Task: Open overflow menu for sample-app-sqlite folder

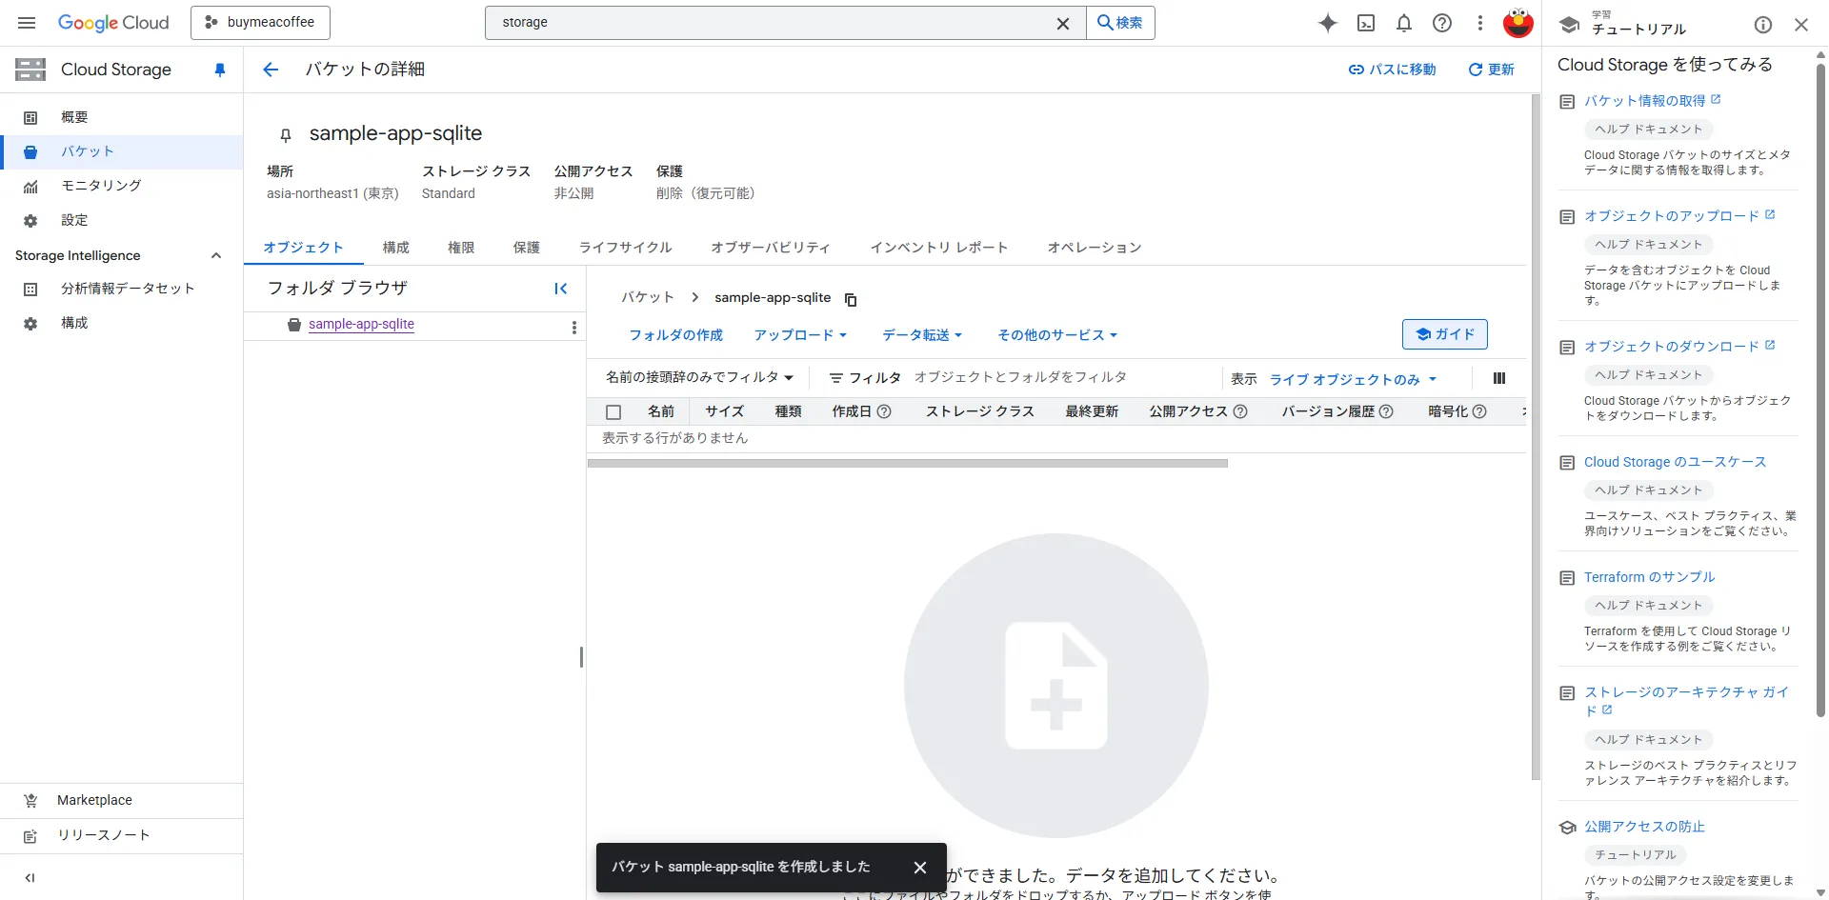Action: 574,327
